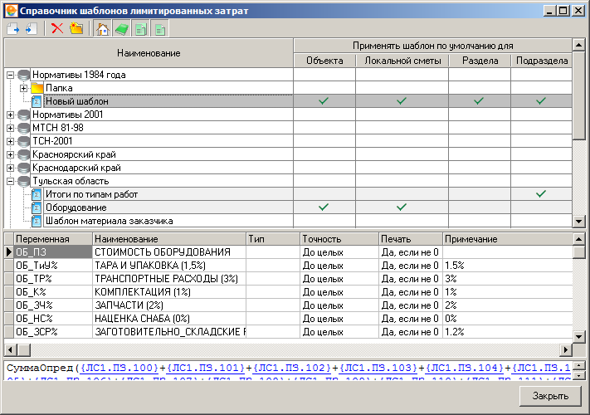Screen dimensions: 590x415
Task: Click the database icon for ТСН-2001
Action: coord(24,141)
